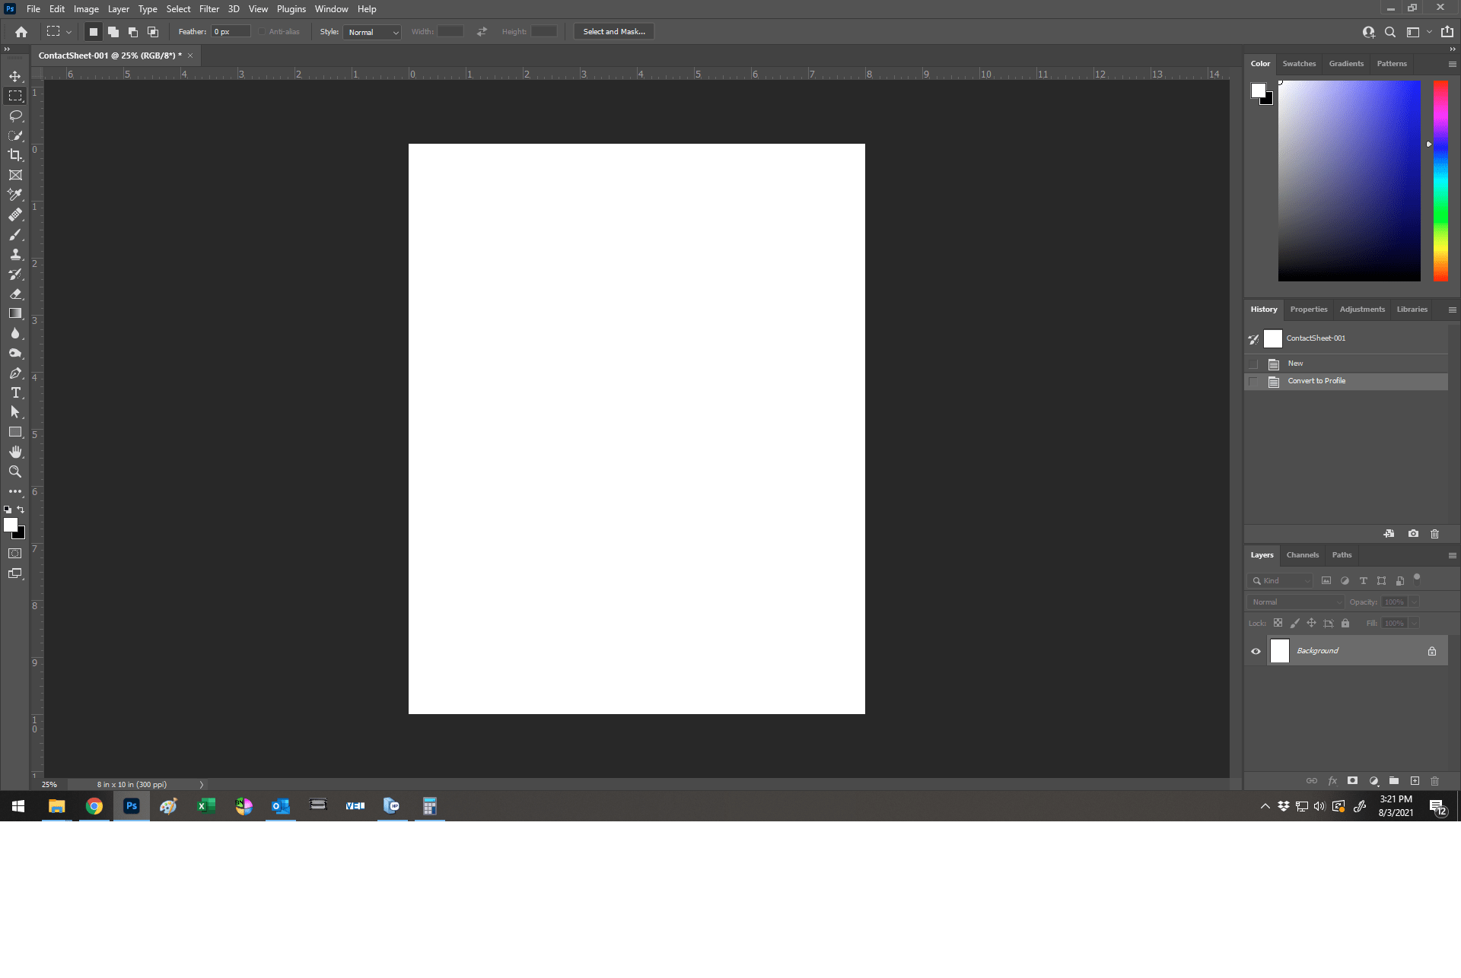Image resolution: width=1461 pixels, height=978 pixels.
Task: Hide the Background layer visibility
Action: (1256, 651)
